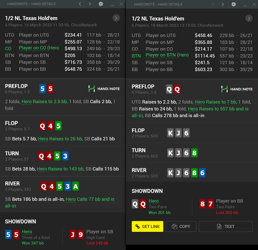Click '39/29' stats for SB in left window
Image resolution: width=258 pixels, height=250 pixels.
point(114,62)
